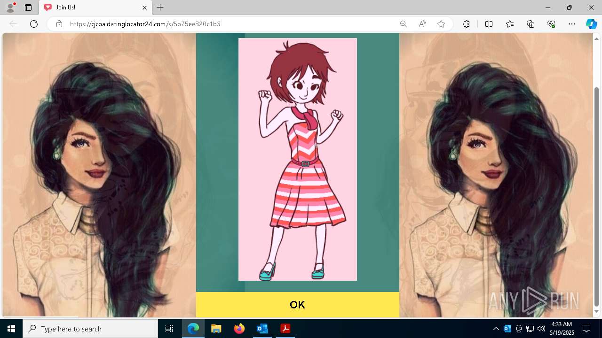602x338 pixels.
Task: Open notifications action center
Action: [x=586, y=329]
